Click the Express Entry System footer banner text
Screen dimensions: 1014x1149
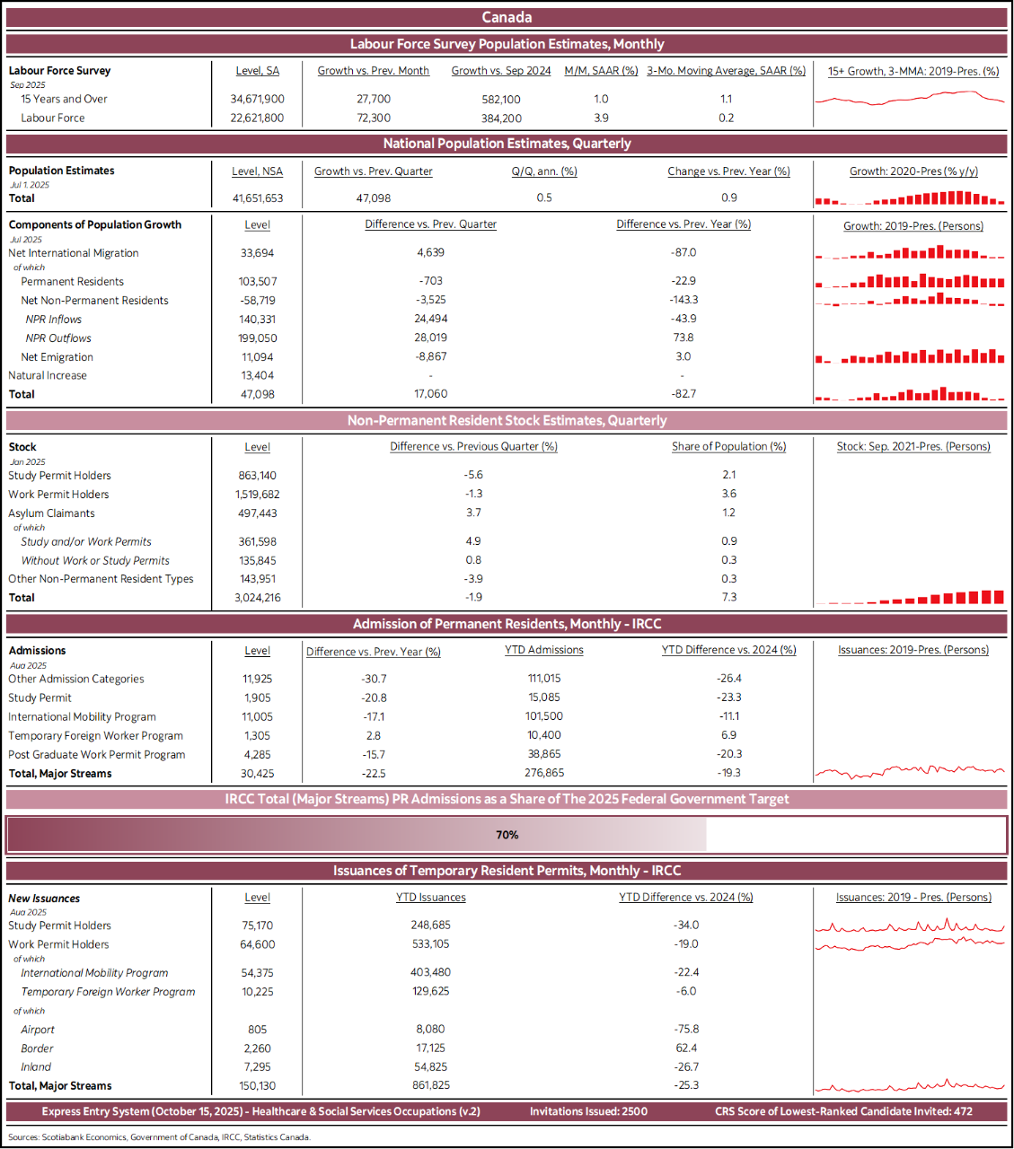click(261, 1111)
